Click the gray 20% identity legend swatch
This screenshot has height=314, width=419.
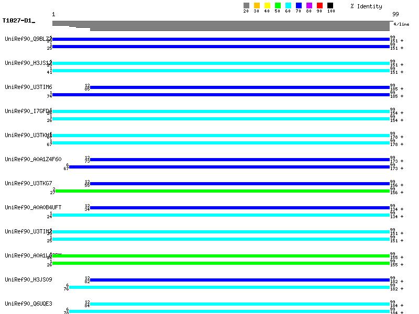click(x=246, y=6)
